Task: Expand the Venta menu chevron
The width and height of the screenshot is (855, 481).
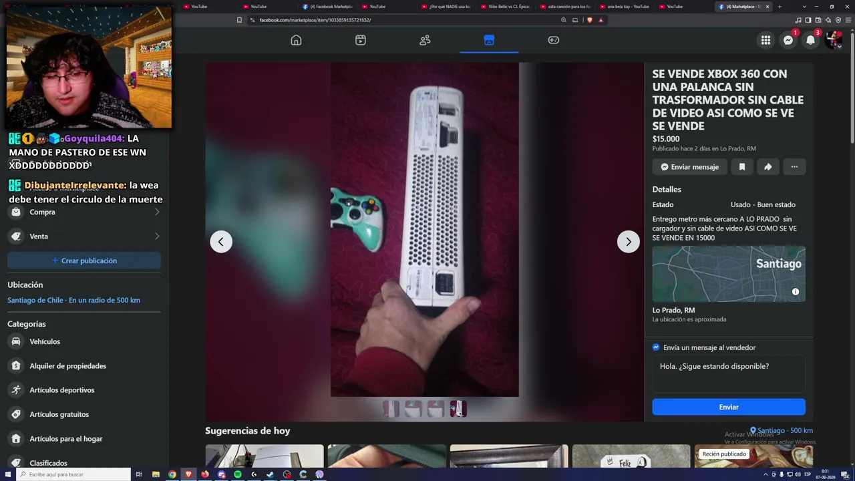Action: (x=157, y=236)
